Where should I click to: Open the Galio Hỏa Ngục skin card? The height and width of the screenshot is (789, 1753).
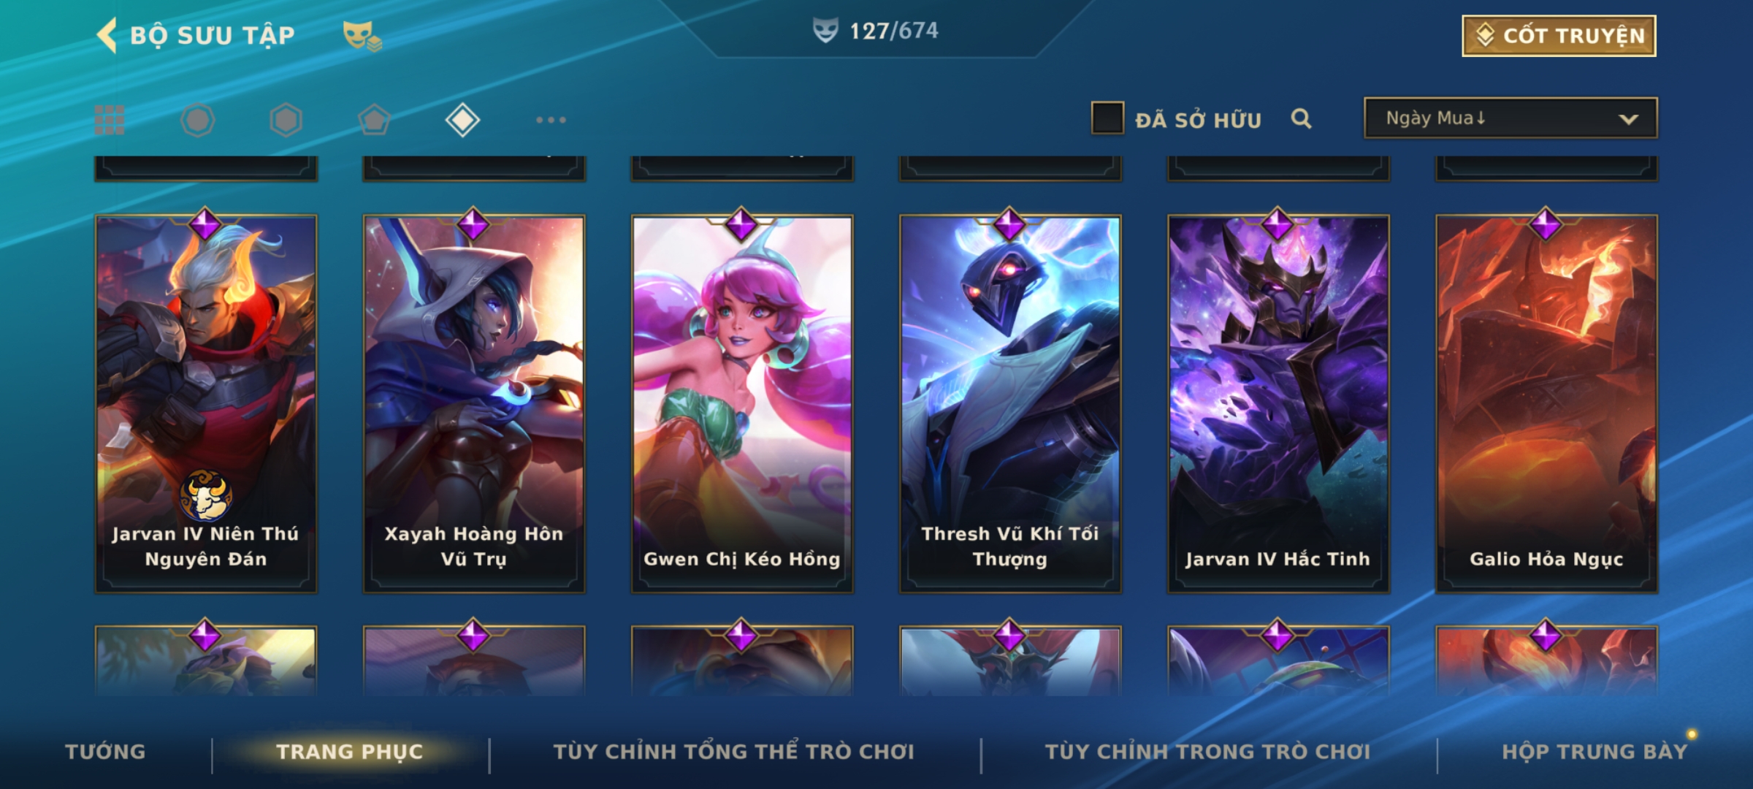pyautogui.click(x=1546, y=403)
